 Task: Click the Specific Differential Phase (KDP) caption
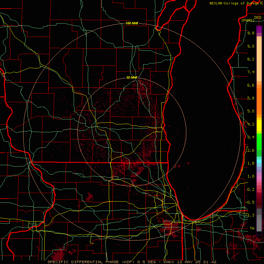click(92, 262)
